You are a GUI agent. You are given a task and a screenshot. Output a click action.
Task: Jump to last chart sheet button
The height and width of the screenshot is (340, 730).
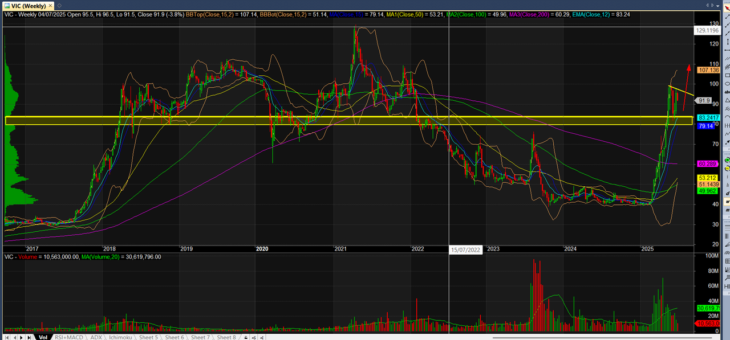click(x=29, y=337)
